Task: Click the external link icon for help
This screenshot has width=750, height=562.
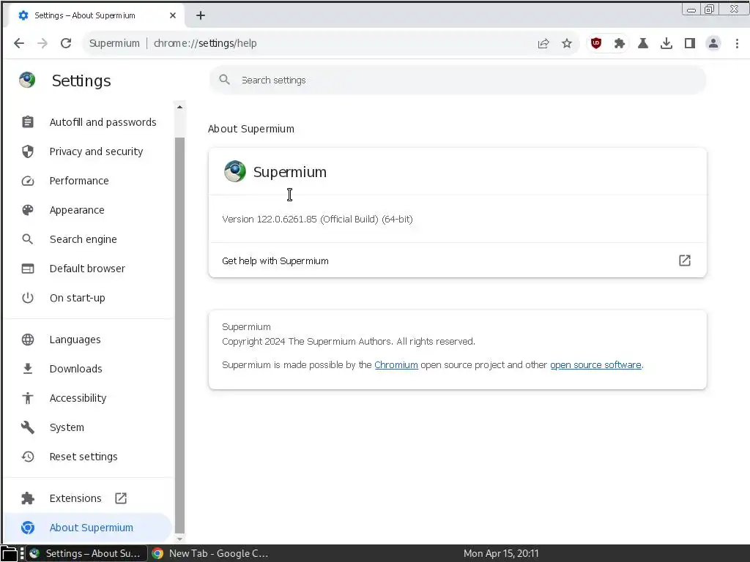Action: (x=685, y=261)
